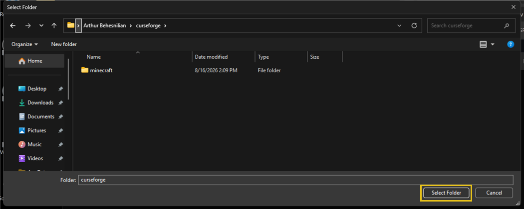Open Downloads in the sidebar

coord(40,103)
